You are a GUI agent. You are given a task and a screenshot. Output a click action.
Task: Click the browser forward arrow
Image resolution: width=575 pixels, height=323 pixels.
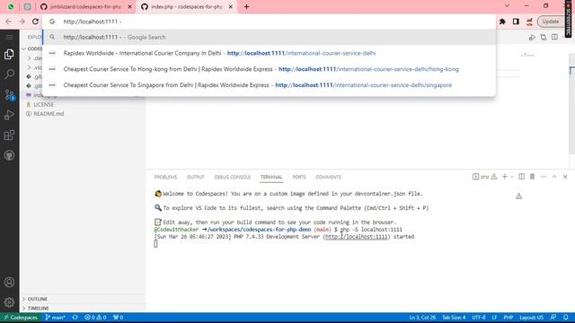click(22, 22)
